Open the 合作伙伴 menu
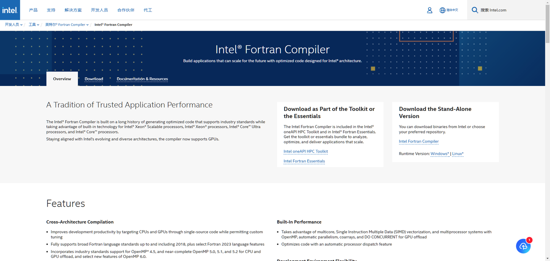 (126, 10)
